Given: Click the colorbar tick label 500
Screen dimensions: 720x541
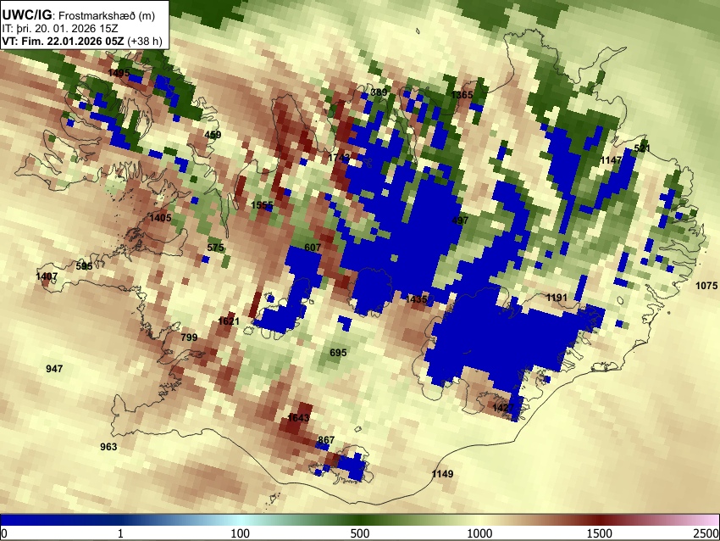Looking at the screenshot, I should [360, 533].
